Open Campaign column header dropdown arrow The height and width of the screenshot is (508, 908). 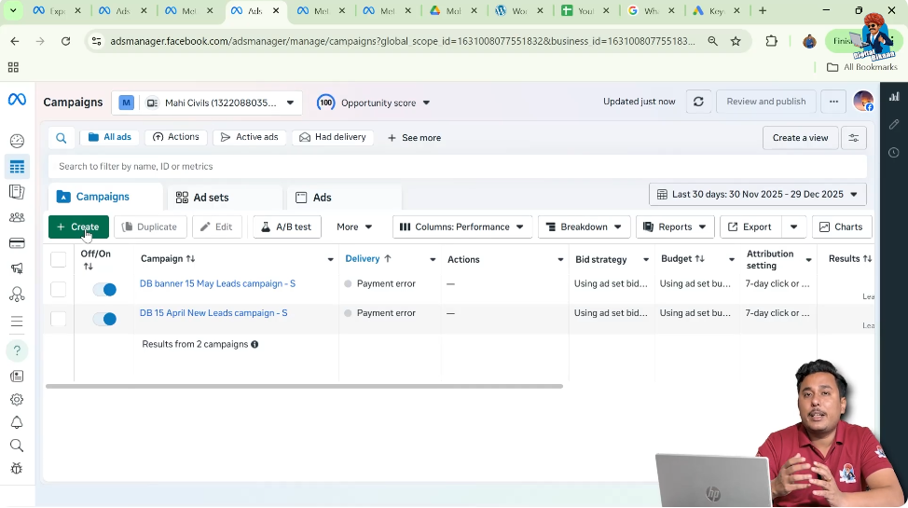pyautogui.click(x=330, y=259)
